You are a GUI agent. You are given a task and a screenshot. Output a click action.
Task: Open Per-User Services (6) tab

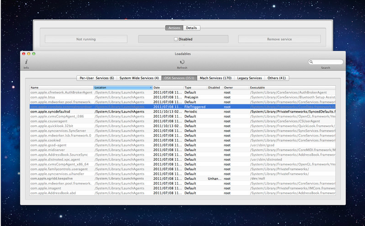pyautogui.click(x=96, y=78)
